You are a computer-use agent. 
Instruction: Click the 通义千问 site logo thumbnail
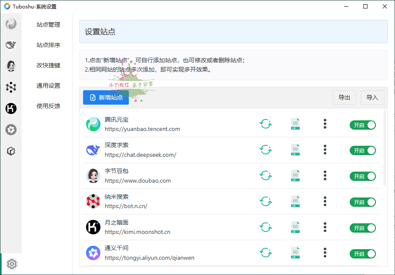click(93, 253)
